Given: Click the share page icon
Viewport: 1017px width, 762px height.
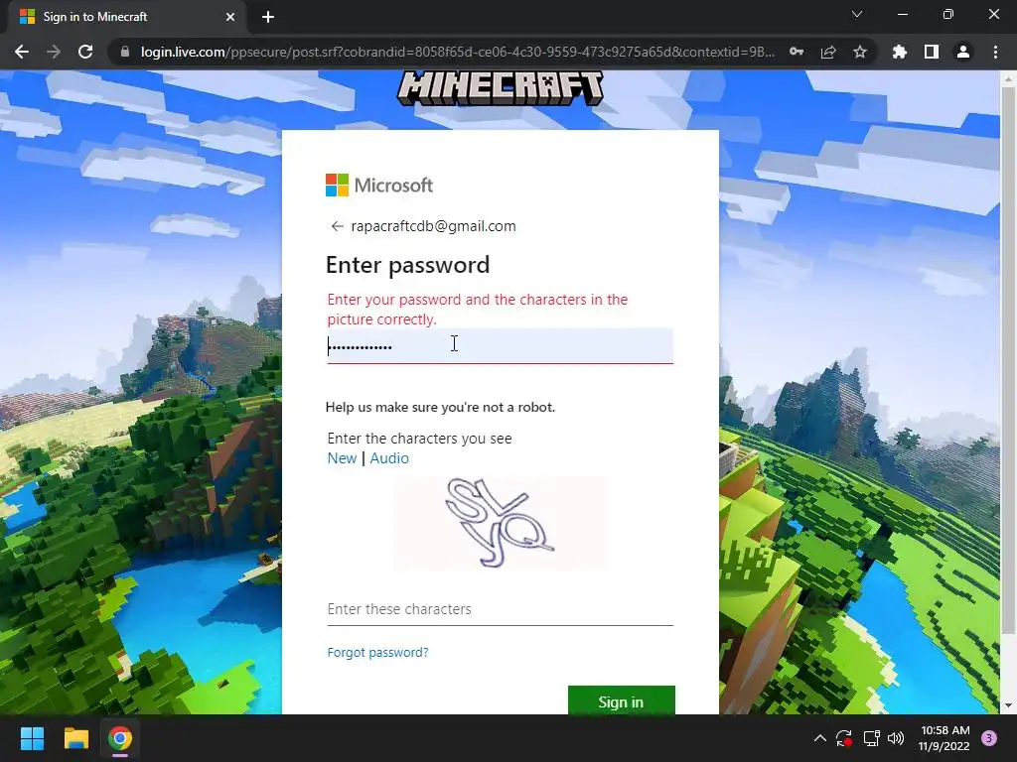Looking at the screenshot, I should click(x=828, y=52).
